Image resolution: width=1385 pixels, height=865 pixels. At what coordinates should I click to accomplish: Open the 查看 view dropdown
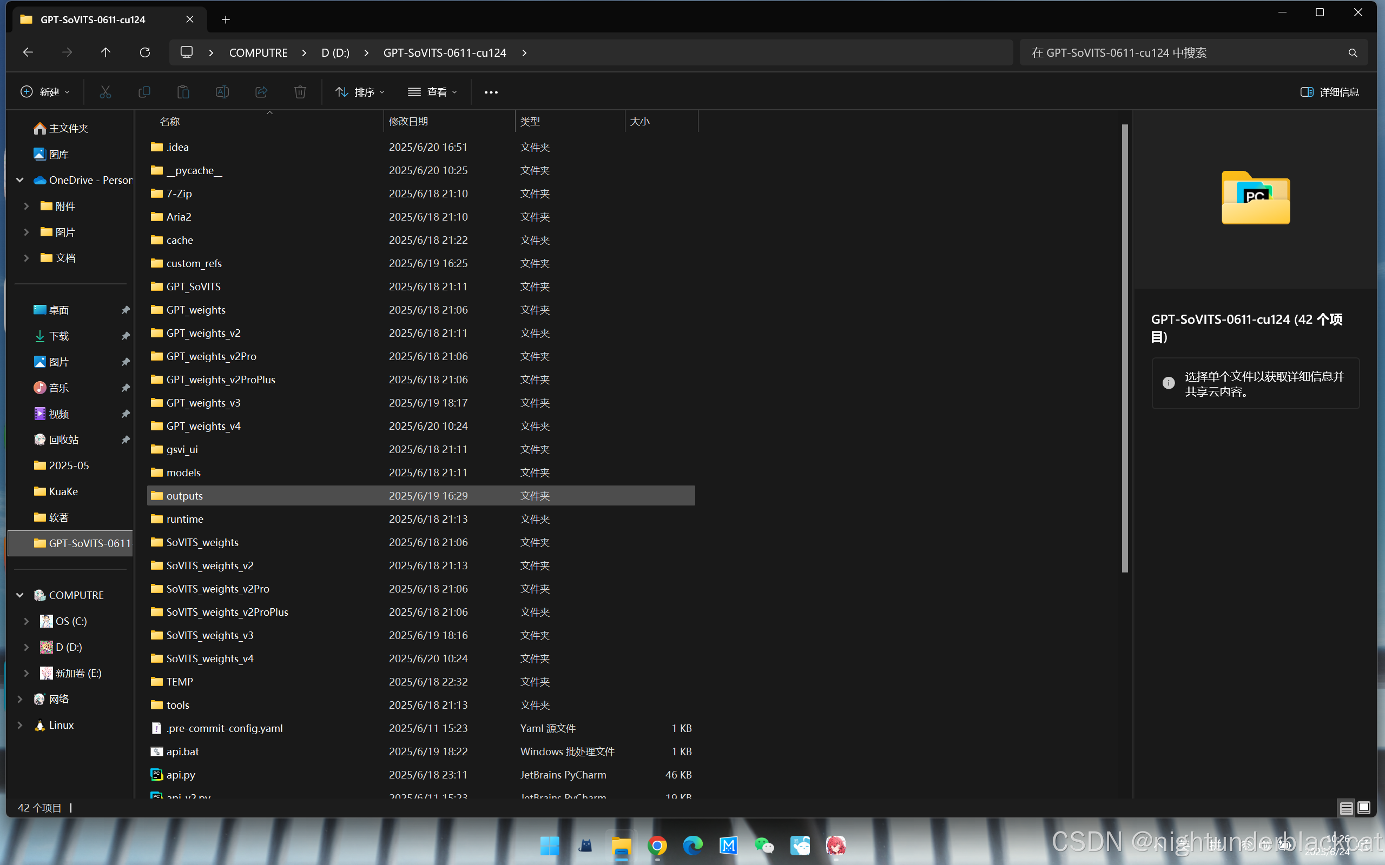tap(433, 92)
